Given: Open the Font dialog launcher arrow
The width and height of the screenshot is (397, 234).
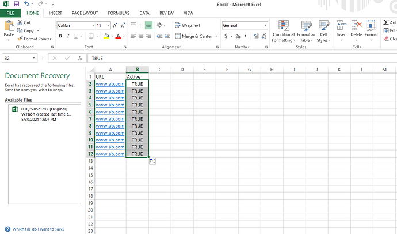Looking at the screenshot, I should (125, 47).
